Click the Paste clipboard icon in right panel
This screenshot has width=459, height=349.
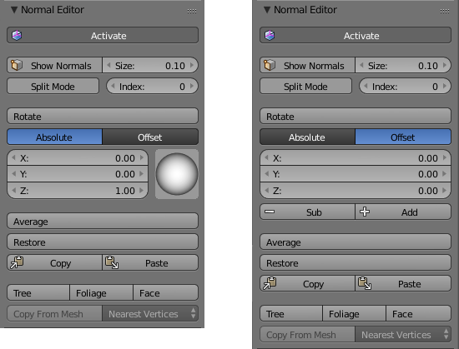pyautogui.click(x=365, y=283)
